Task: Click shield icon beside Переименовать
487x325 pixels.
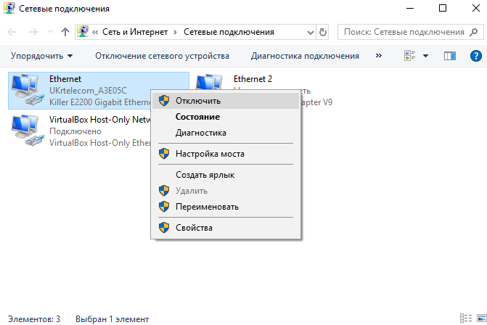Action: [x=164, y=207]
